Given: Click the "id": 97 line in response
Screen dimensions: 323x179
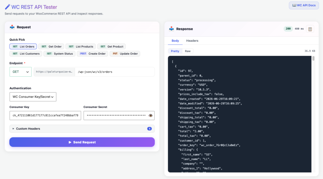Looking at the screenshot, I should pyautogui.click(x=185, y=71).
